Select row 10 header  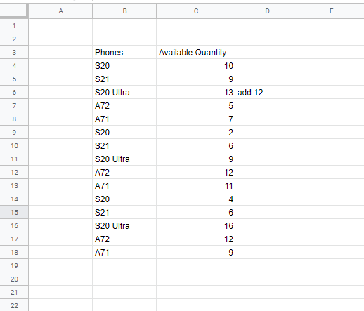click(x=14, y=145)
